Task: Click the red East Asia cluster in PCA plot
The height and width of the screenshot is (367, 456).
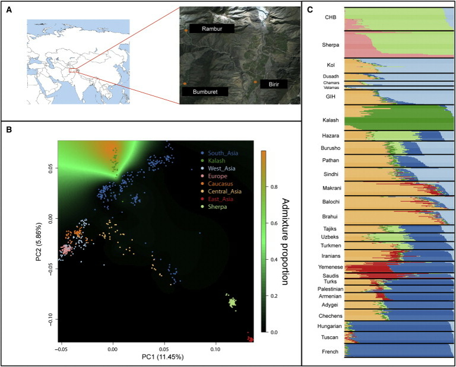Action: (x=251, y=339)
